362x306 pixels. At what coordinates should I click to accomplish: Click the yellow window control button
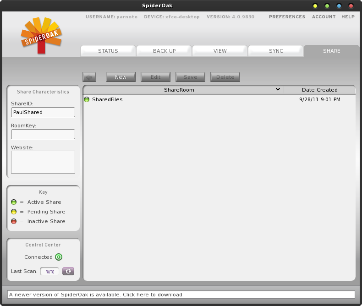coord(315,6)
